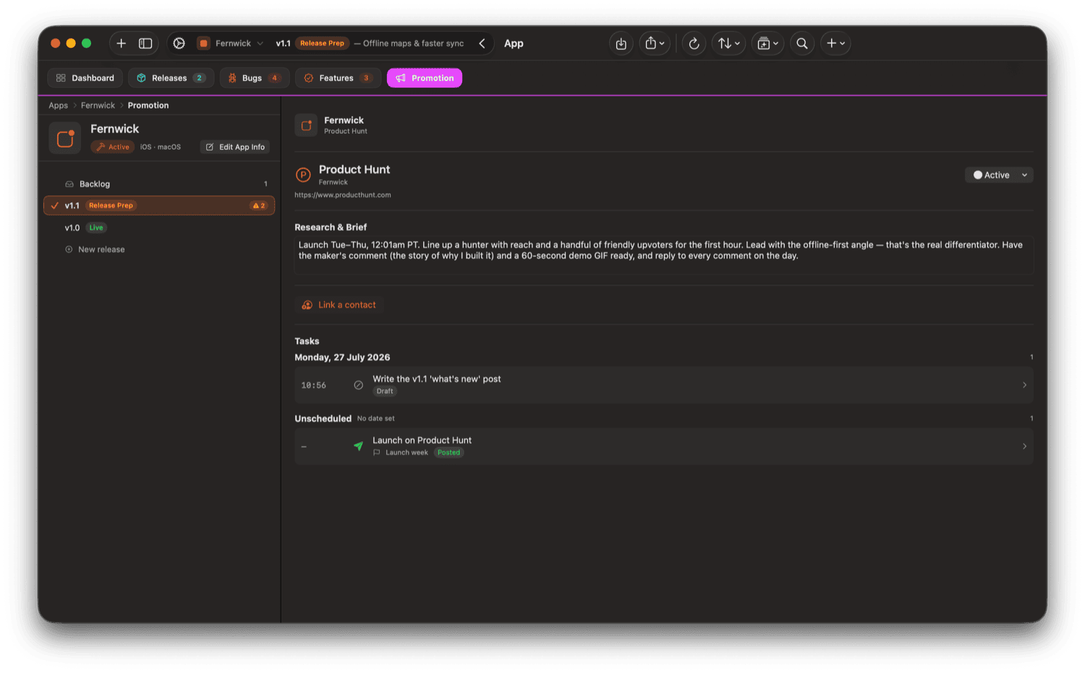Click into the Research & Brief text field

(x=664, y=255)
